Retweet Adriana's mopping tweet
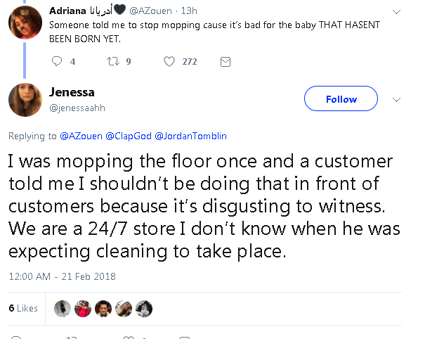Screen dimensions: 425x339 tap(112, 62)
